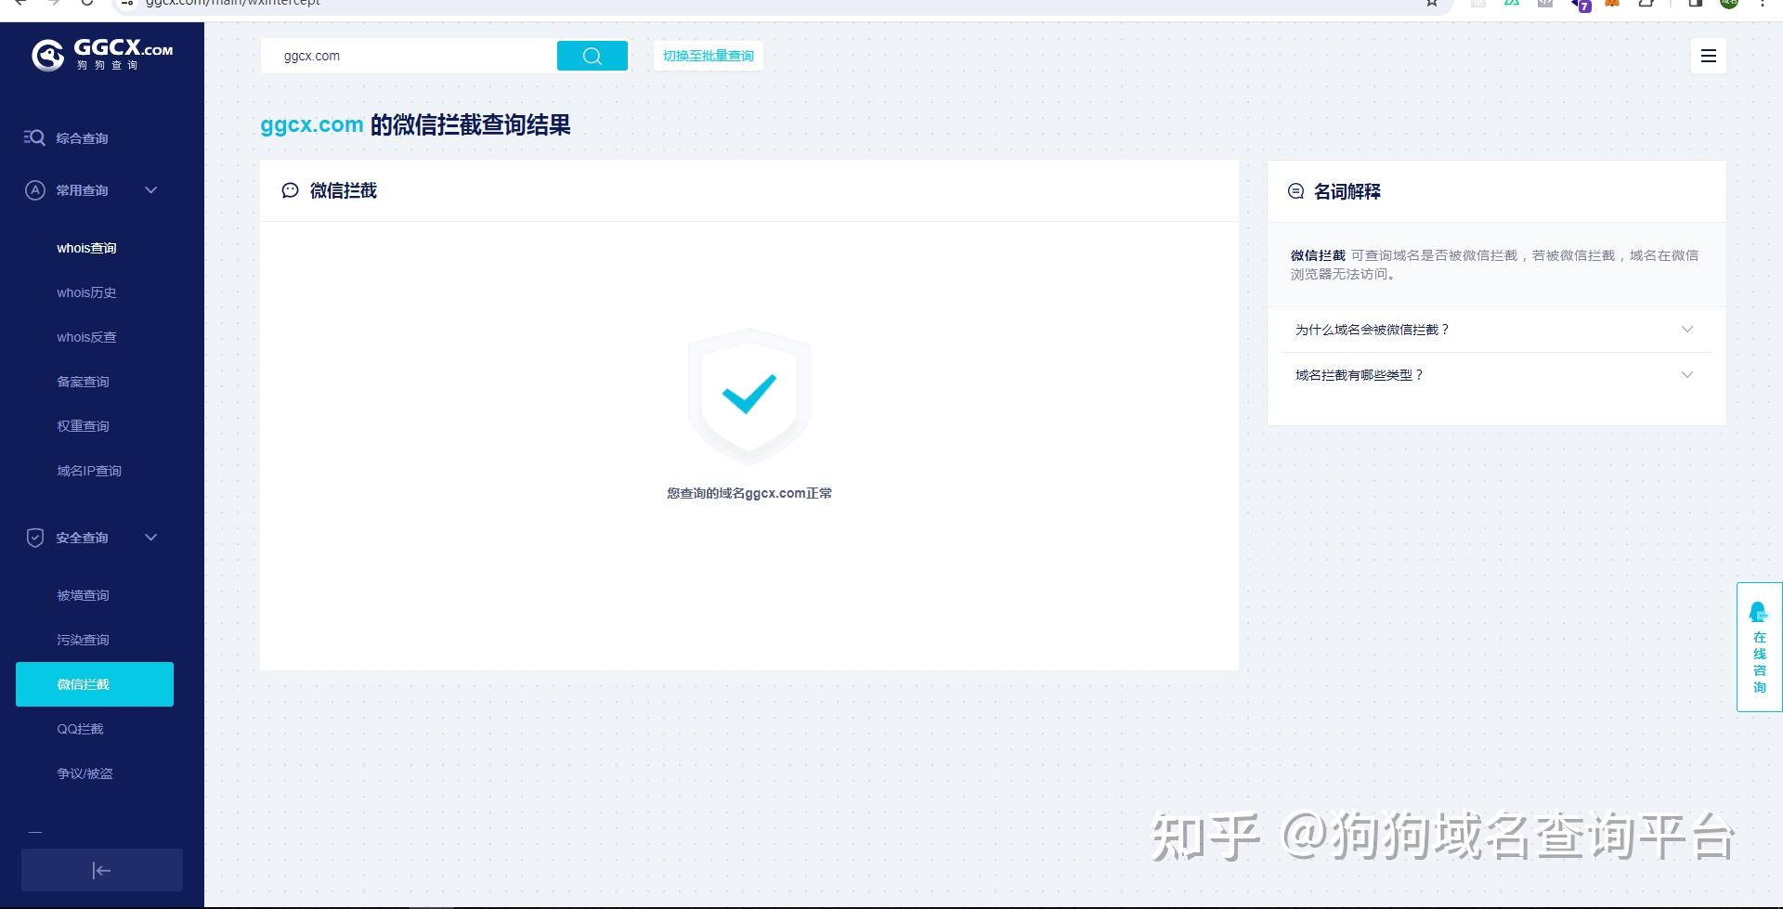Open 被墙查询 in sidebar
Viewport: 1783px width, 909px height.
click(83, 595)
